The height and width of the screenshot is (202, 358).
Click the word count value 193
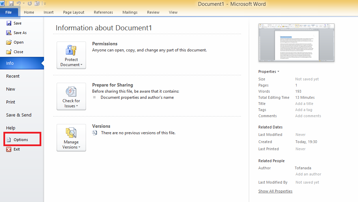298,91
